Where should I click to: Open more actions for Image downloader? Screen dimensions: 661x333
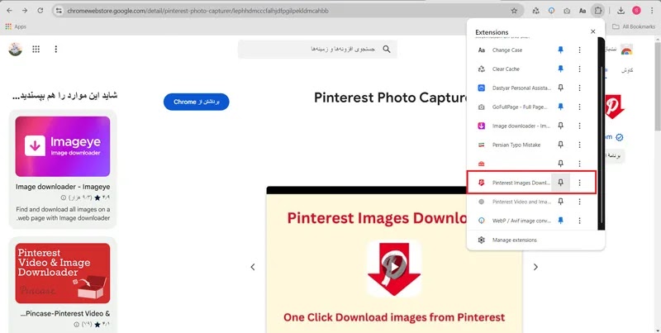click(580, 126)
